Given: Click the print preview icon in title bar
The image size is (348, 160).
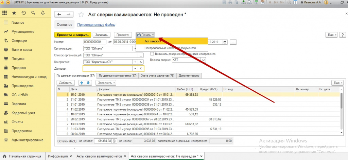Looking at the screenshot, I should (x=236, y=2).
